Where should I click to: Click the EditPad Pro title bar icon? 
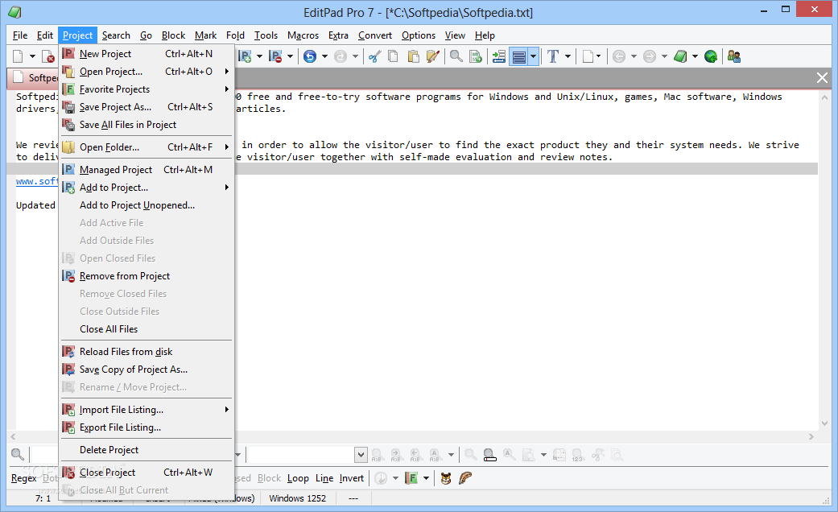pyautogui.click(x=15, y=12)
